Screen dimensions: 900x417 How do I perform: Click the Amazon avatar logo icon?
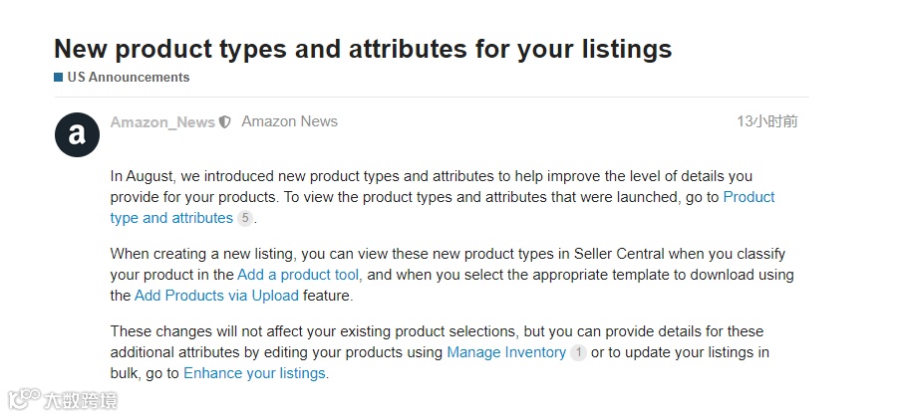pyautogui.click(x=77, y=135)
